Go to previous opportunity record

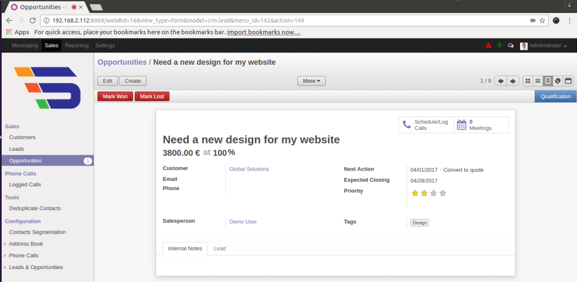(501, 81)
